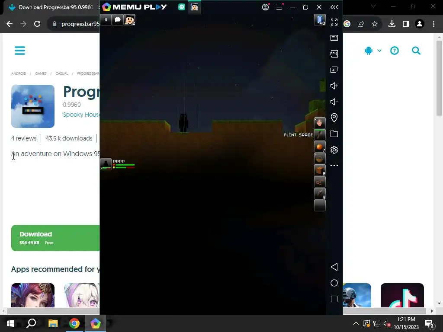Open File Explorer from taskbar
This screenshot has width=443, height=332.
pos(53,323)
